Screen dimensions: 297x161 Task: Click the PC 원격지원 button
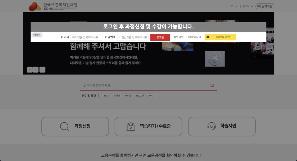265,6
